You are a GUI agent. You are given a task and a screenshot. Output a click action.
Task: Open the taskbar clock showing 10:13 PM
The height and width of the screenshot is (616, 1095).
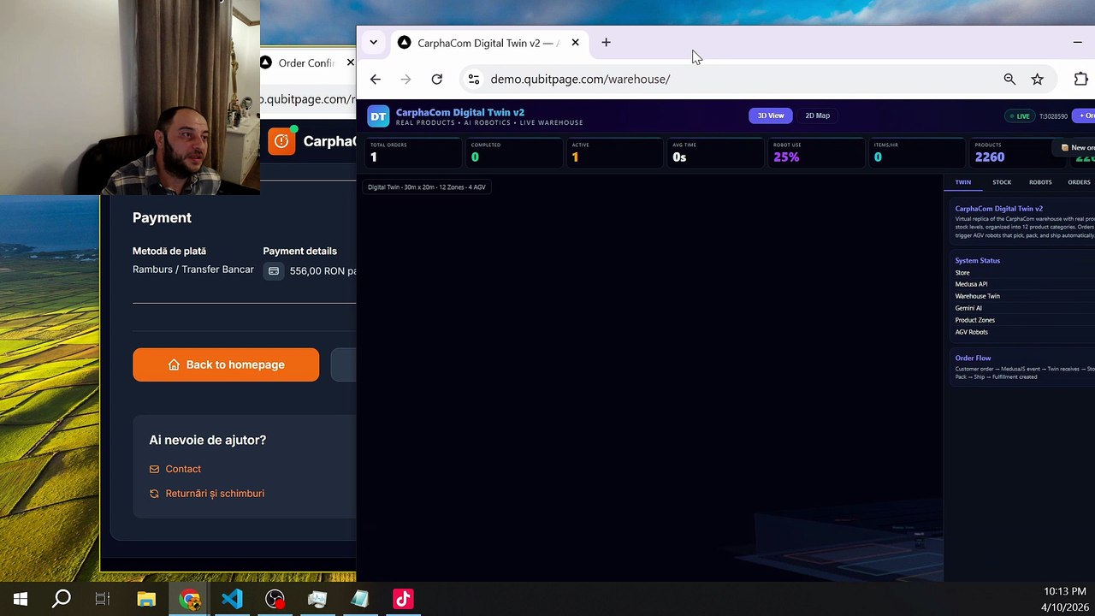tap(1064, 599)
